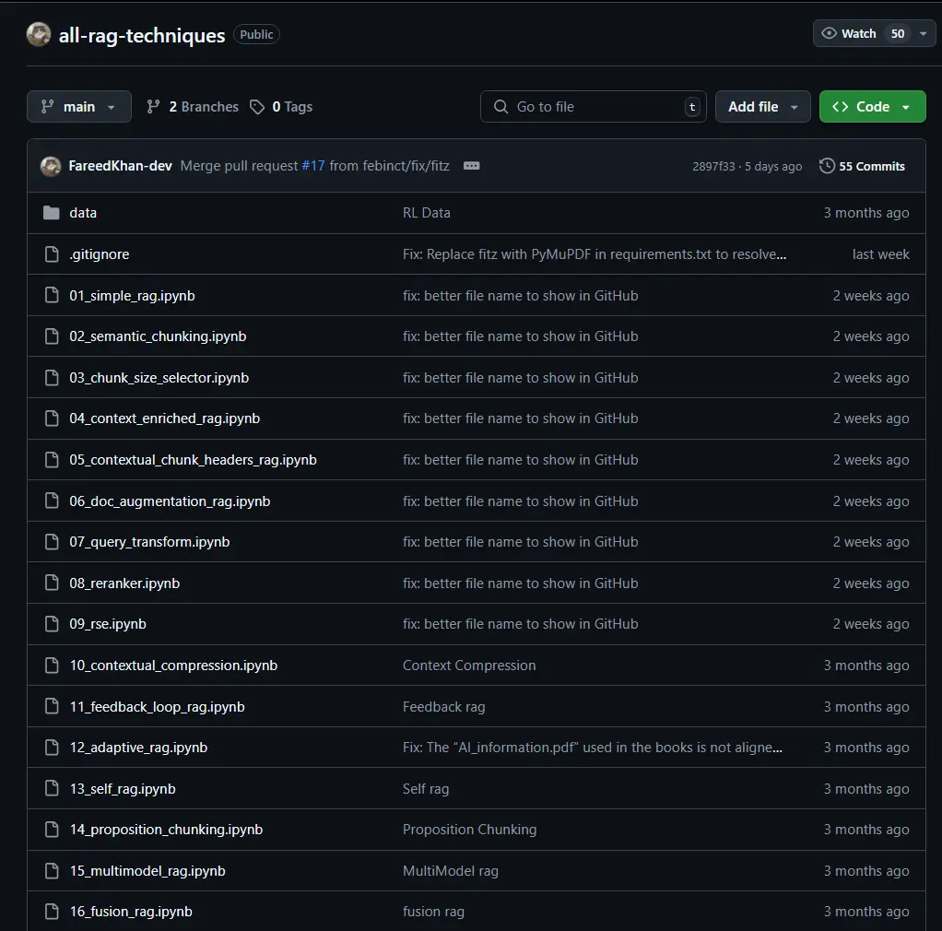This screenshot has width=942, height=931.
Task: Click the folder icon next to data
Action: [52, 213]
